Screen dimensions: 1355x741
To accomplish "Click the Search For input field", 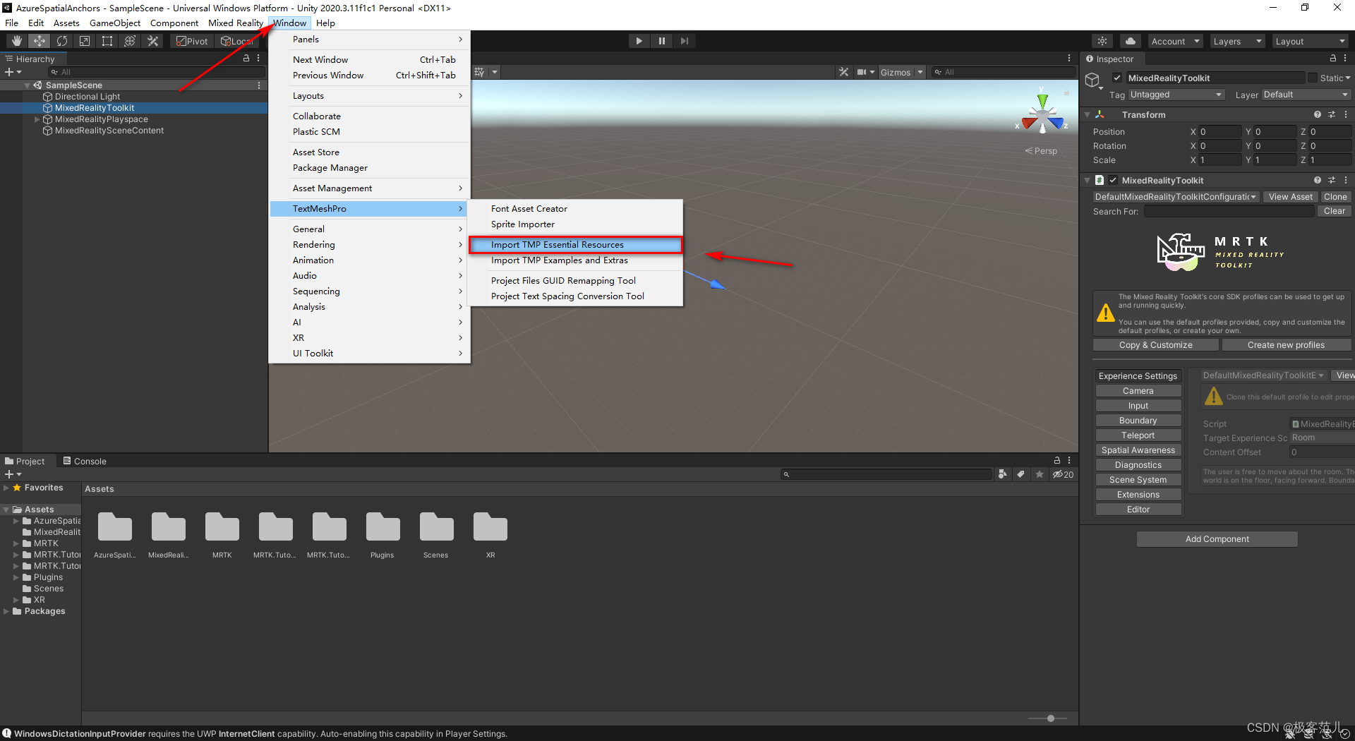I will tap(1229, 211).
